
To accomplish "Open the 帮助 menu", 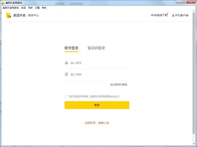I will coord(44,8).
